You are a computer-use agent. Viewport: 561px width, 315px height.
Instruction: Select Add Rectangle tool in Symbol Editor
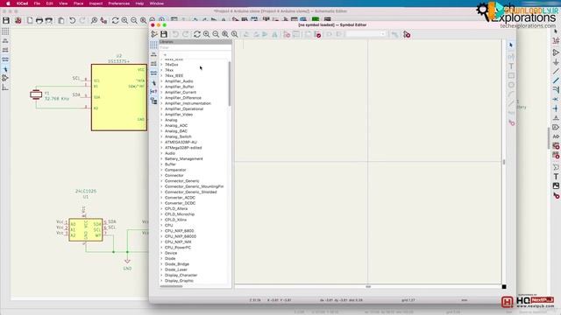[x=511, y=75]
